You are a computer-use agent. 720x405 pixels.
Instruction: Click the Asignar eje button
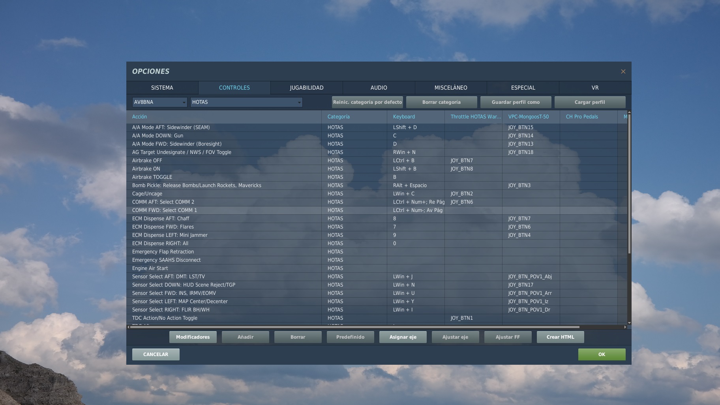pyautogui.click(x=403, y=337)
